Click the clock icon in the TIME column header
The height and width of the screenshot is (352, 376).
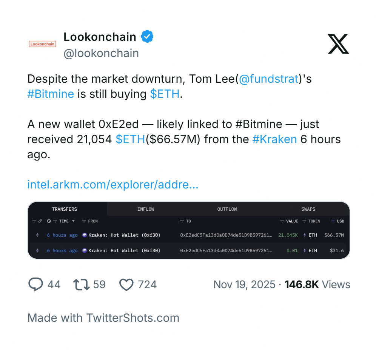tap(48, 221)
